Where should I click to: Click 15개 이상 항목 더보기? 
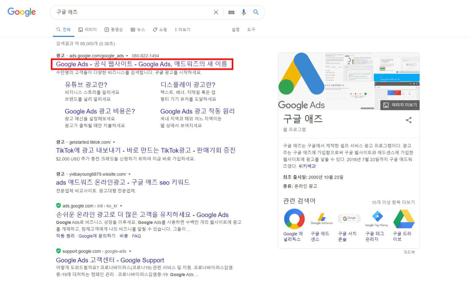393,202
